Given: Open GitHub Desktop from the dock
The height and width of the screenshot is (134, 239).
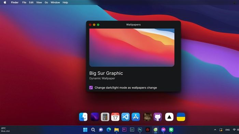Looking at the screenshot, I should click(x=158, y=117).
